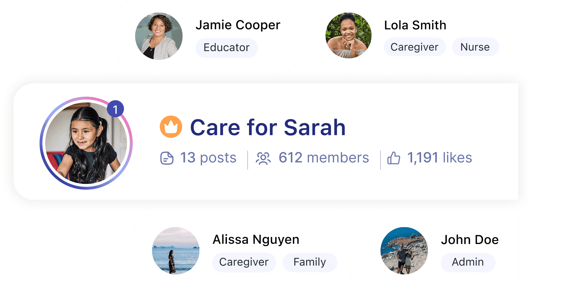Click the Jamie Cooper name
Screen dimensions: 562x286
click(238, 25)
